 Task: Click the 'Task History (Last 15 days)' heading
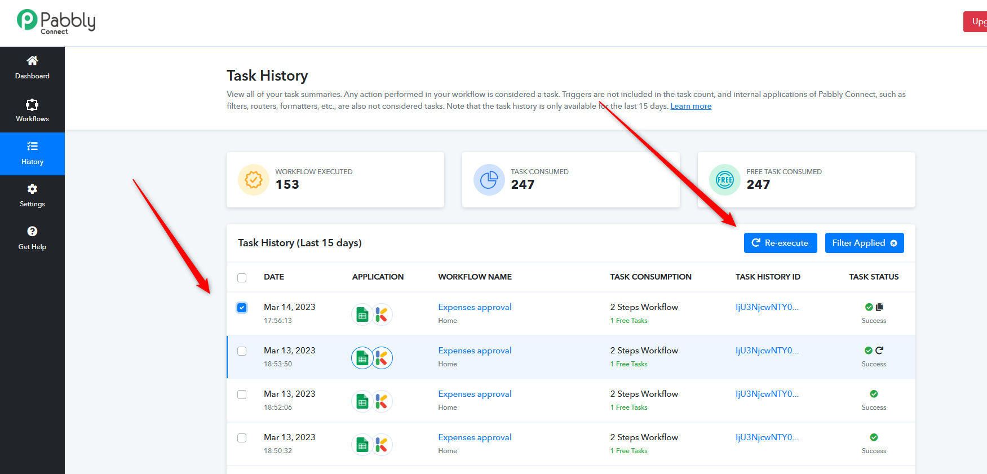300,243
